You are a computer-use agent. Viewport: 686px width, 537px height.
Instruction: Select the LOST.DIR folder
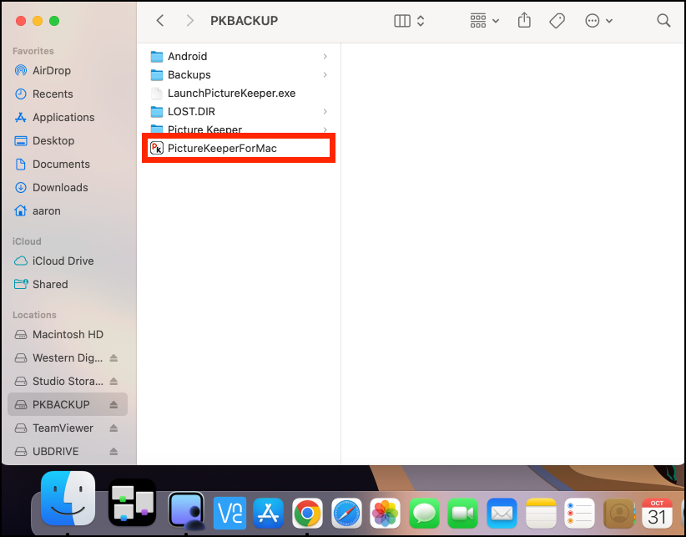239,112
